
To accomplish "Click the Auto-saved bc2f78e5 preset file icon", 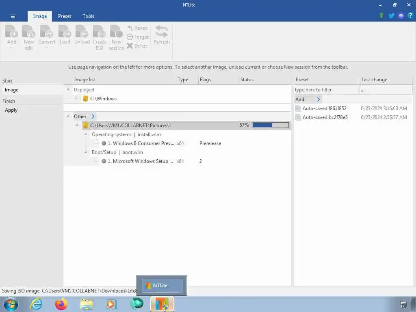I will [298, 117].
